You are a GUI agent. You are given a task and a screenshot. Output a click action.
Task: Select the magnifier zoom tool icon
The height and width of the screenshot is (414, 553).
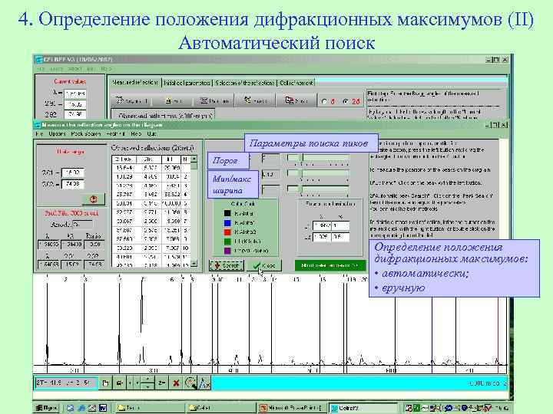pyautogui.click(x=190, y=383)
